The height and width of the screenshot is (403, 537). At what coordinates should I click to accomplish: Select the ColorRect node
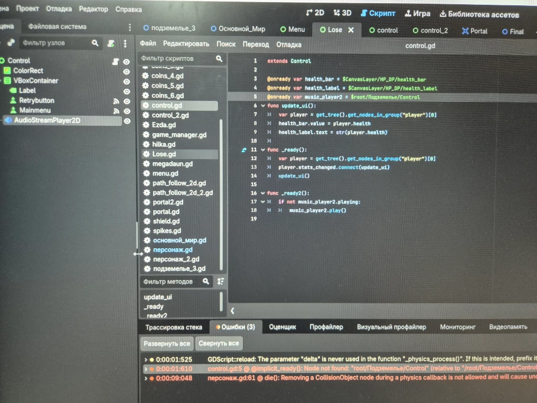point(28,71)
